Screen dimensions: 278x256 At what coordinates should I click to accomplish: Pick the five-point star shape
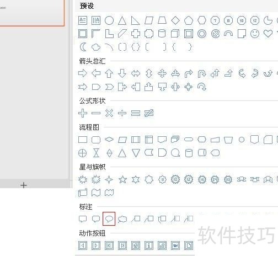pos(122,179)
